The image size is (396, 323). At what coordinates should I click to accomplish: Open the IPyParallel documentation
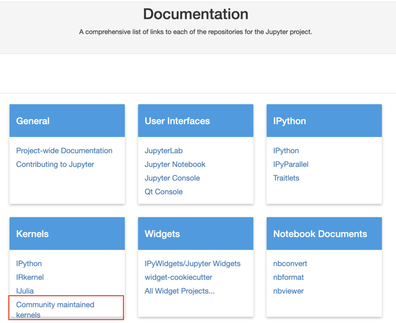(290, 164)
